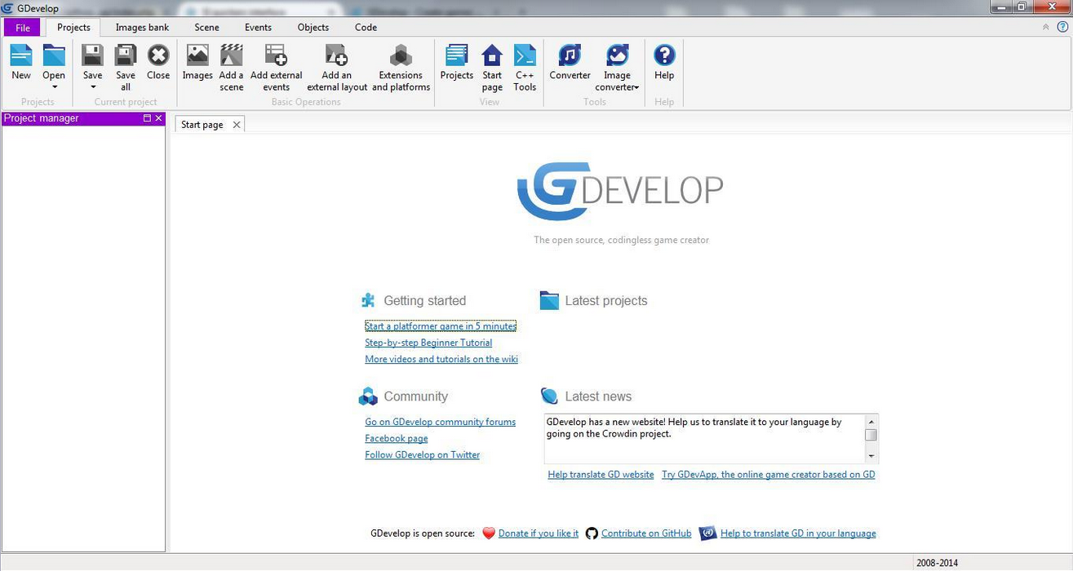Open 'Start a platformer game in 5 minutes' link

441,326
